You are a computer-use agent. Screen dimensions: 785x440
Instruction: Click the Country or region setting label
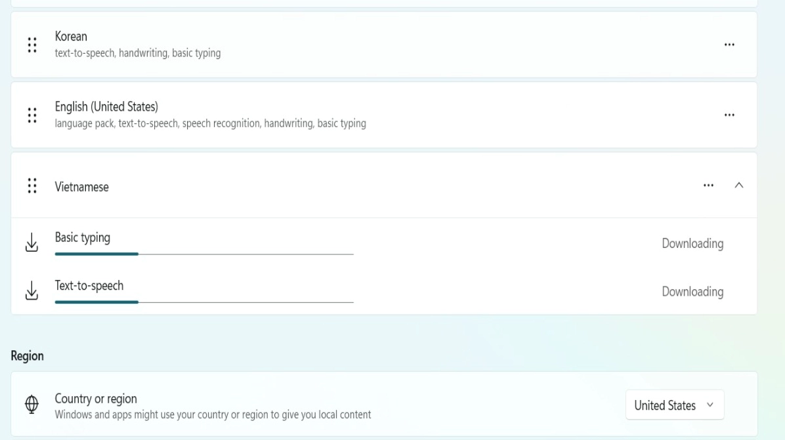click(96, 399)
